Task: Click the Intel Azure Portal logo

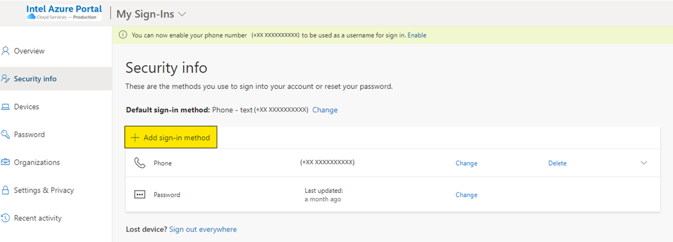Action: tap(64, 13)
